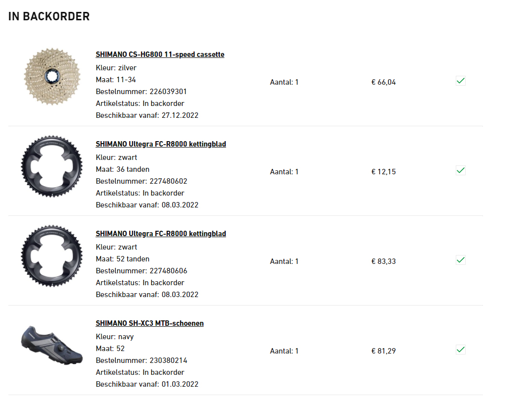
Task: Uncheck the checkbox for the €83,33 kettingblad
Action: (460, 260)
